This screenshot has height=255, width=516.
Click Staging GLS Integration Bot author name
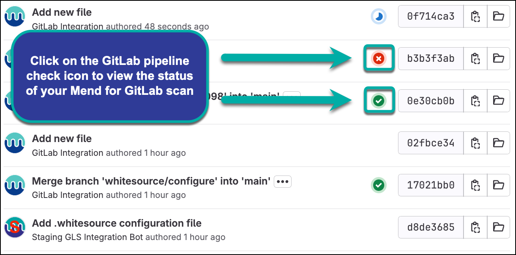point(87,237)
